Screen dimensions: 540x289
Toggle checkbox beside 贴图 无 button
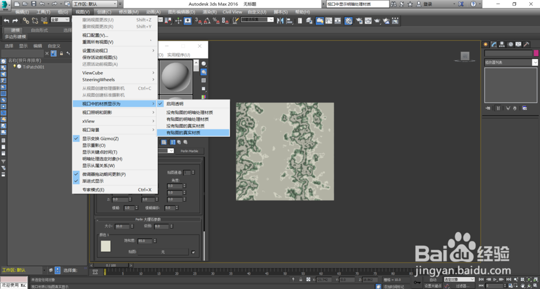[x=193, y=252]
